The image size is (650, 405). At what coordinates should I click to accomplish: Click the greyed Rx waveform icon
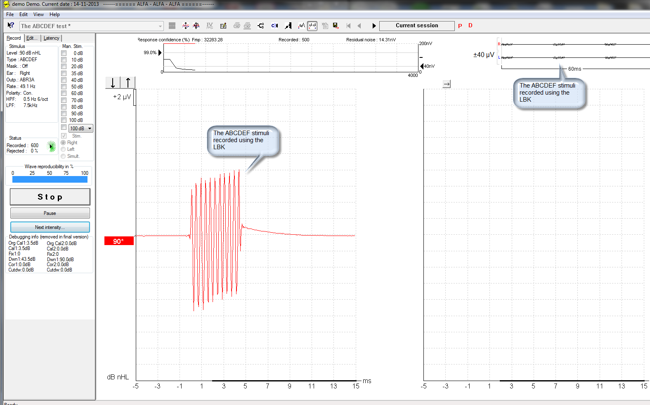[210, 26]
